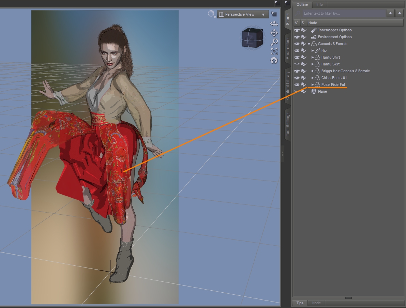Toggle selectability arrow for Hanfu Skirt

click(304, 64)
